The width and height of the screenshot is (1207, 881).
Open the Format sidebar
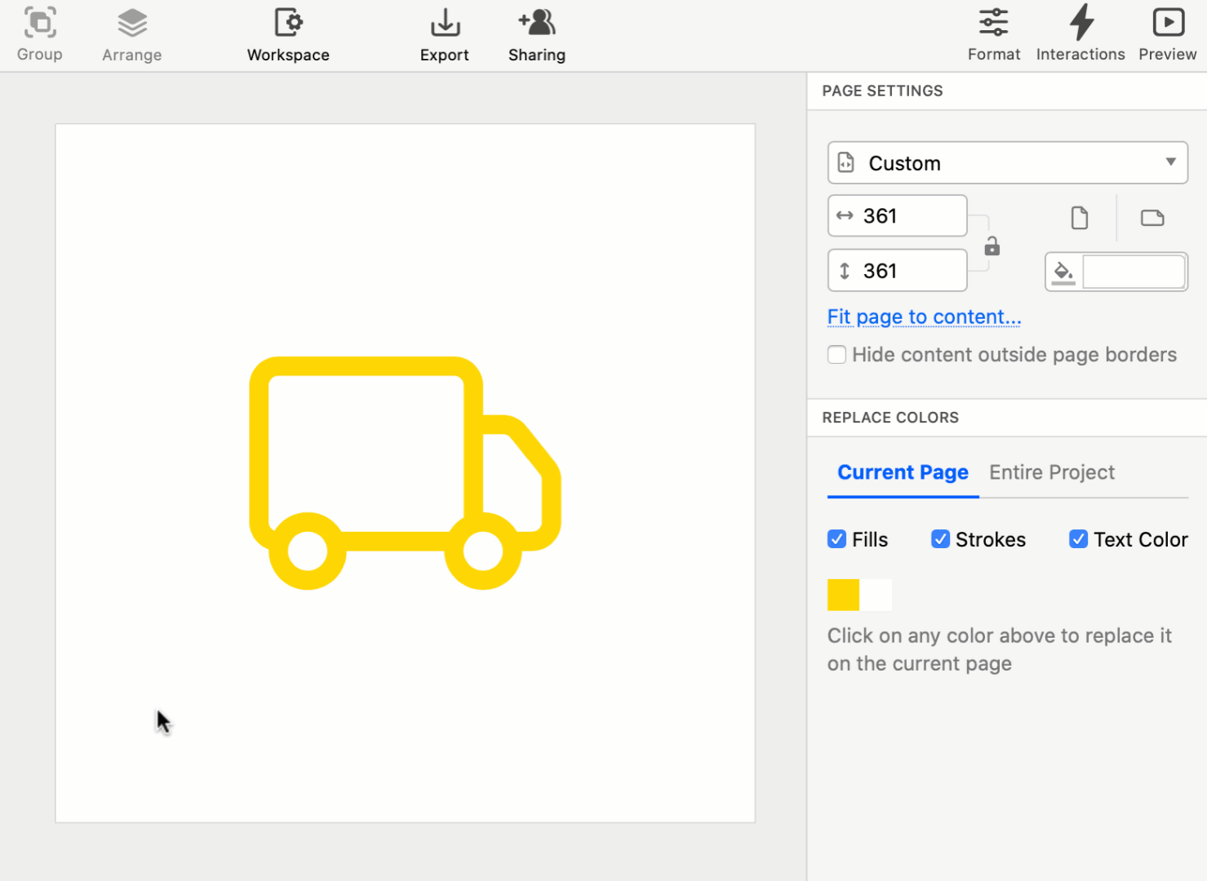pyautogui.click(x=993, y=33)
